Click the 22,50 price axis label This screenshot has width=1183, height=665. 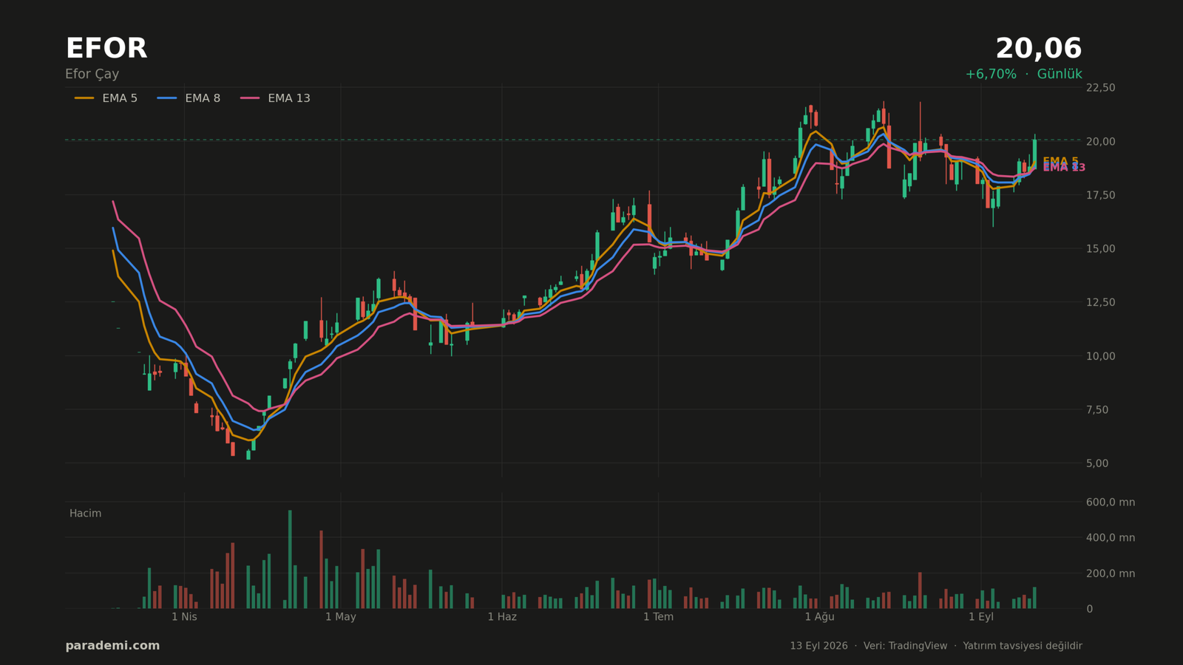click(1100, 88)
